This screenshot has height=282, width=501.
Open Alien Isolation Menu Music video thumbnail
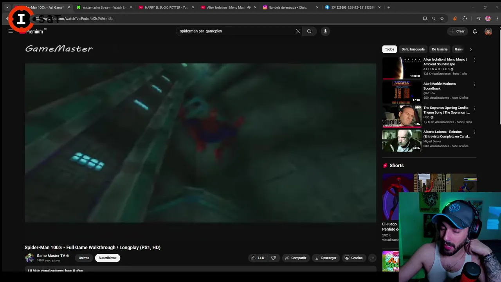pyautogui.click(x=402, y=68)
